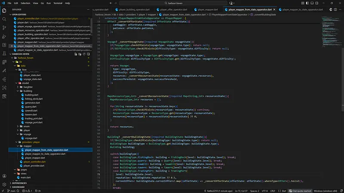Expand the barghter folder
The image size is (344, 193).
coord(28,87)
